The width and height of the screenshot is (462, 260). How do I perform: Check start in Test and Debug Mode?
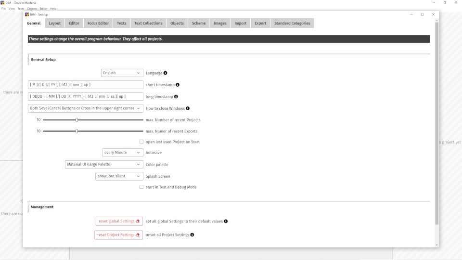141,187
